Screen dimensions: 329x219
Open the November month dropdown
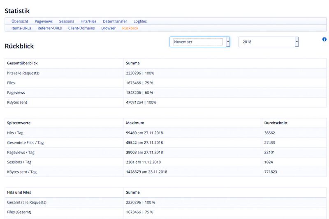tap(200, 42)
